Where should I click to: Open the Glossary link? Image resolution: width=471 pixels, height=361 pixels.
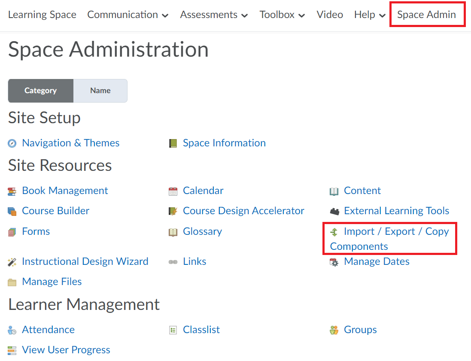pyautogui.click(x=203, y=231)
